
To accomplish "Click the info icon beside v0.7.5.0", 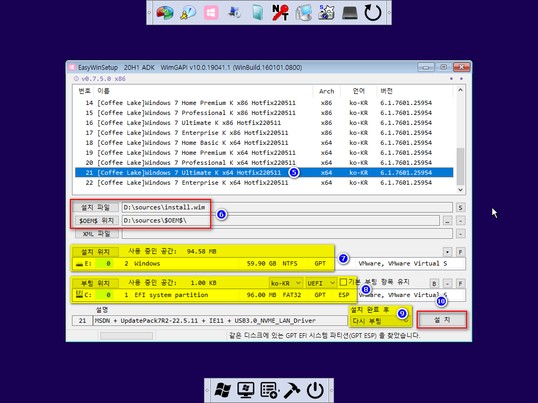I will 76,79.
